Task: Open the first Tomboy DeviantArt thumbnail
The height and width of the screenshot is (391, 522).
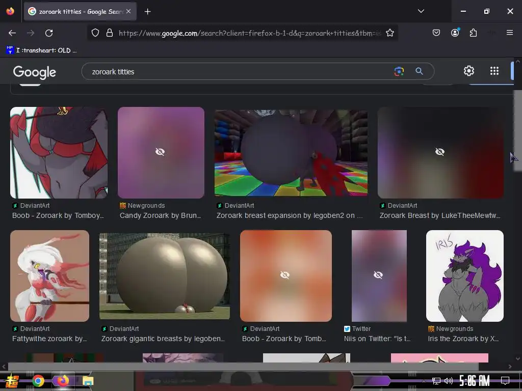Action: pyautogui.click(x=59, y=153)
